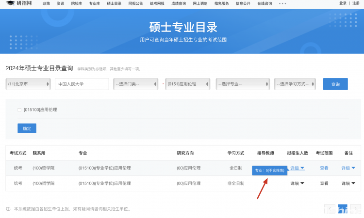Focus the 中国人民大学 school input field
This screenshot has height=218, width=364.
pos(82,84)
